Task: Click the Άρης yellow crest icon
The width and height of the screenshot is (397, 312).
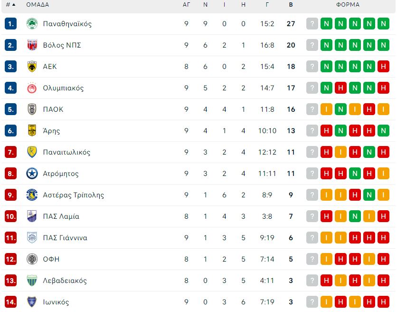Action: click(x=32, y=131)
